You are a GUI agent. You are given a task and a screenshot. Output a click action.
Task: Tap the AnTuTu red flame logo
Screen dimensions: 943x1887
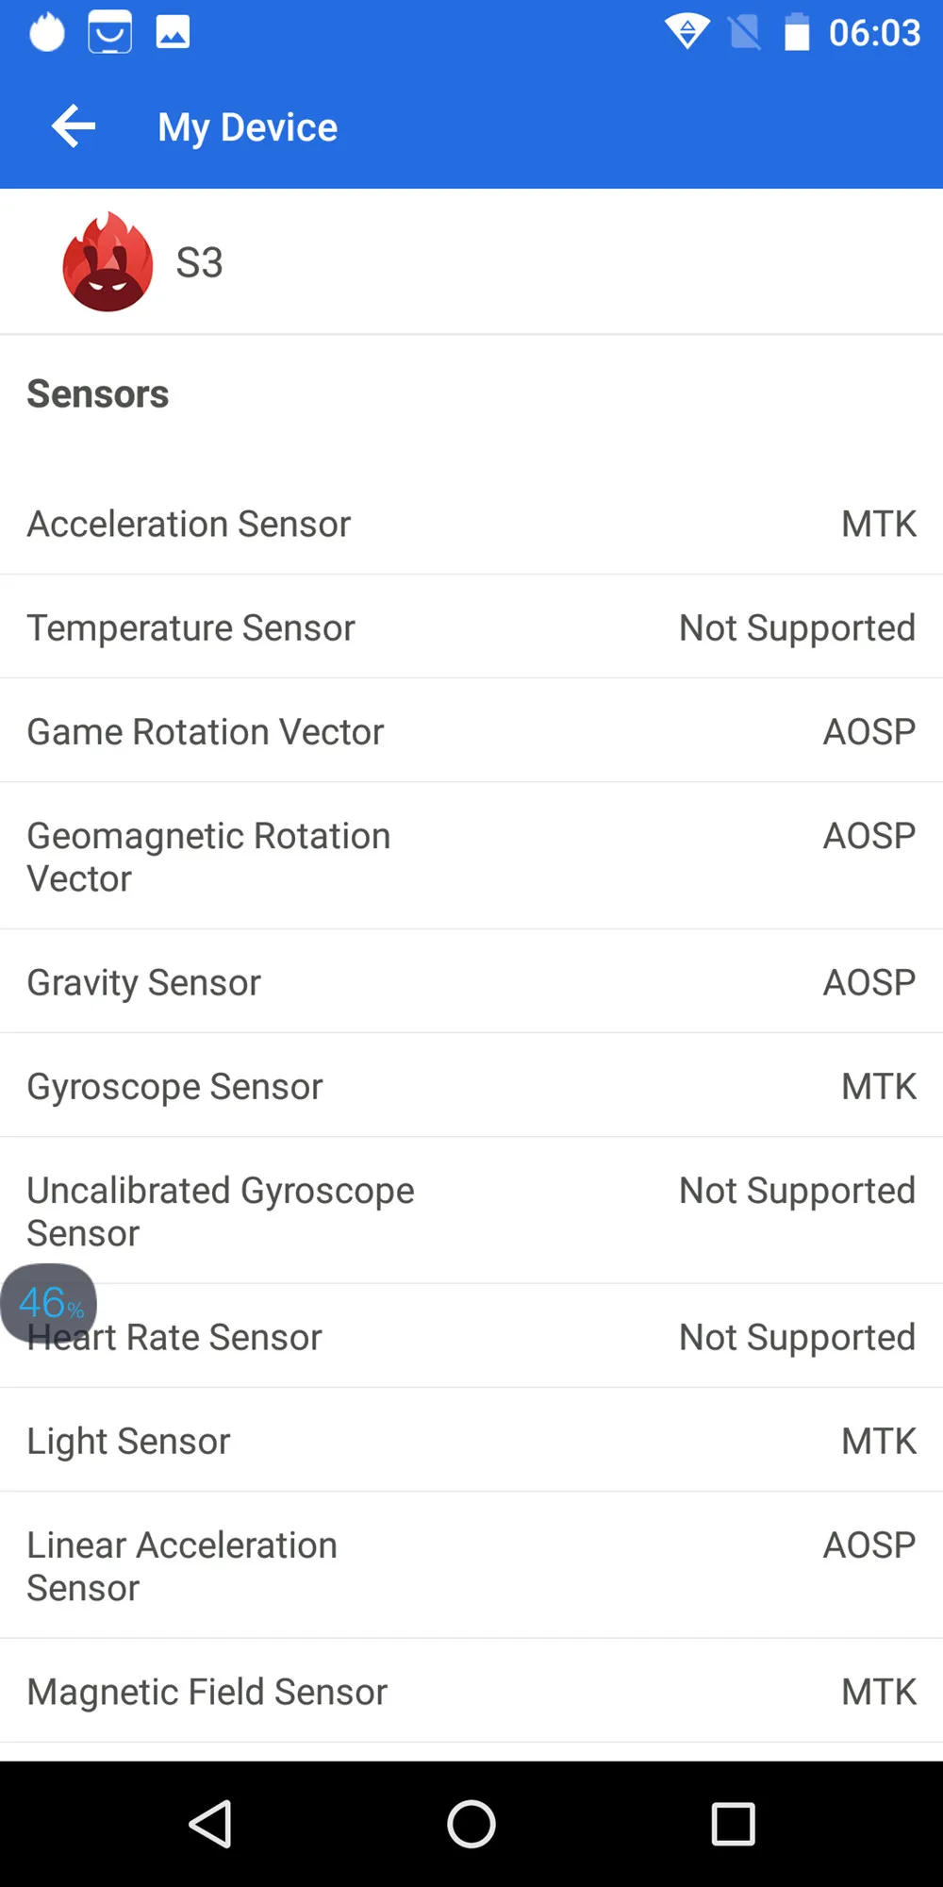pyautogui.click(x=108, y=261)
